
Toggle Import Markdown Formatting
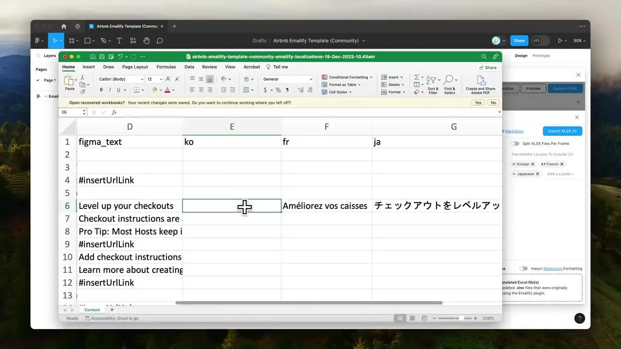[x=523, y=268]
